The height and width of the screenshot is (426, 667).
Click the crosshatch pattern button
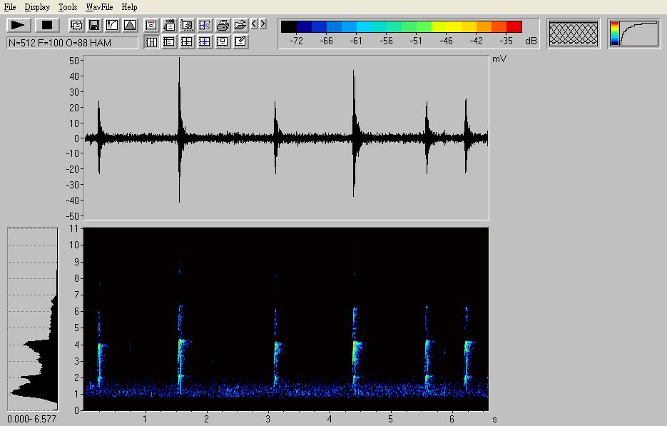[x=574, y=34]
